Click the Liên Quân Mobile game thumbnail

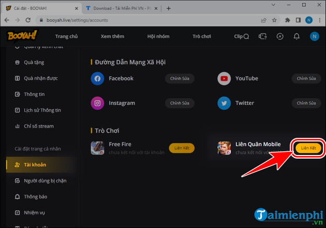[x=224, y=148]
